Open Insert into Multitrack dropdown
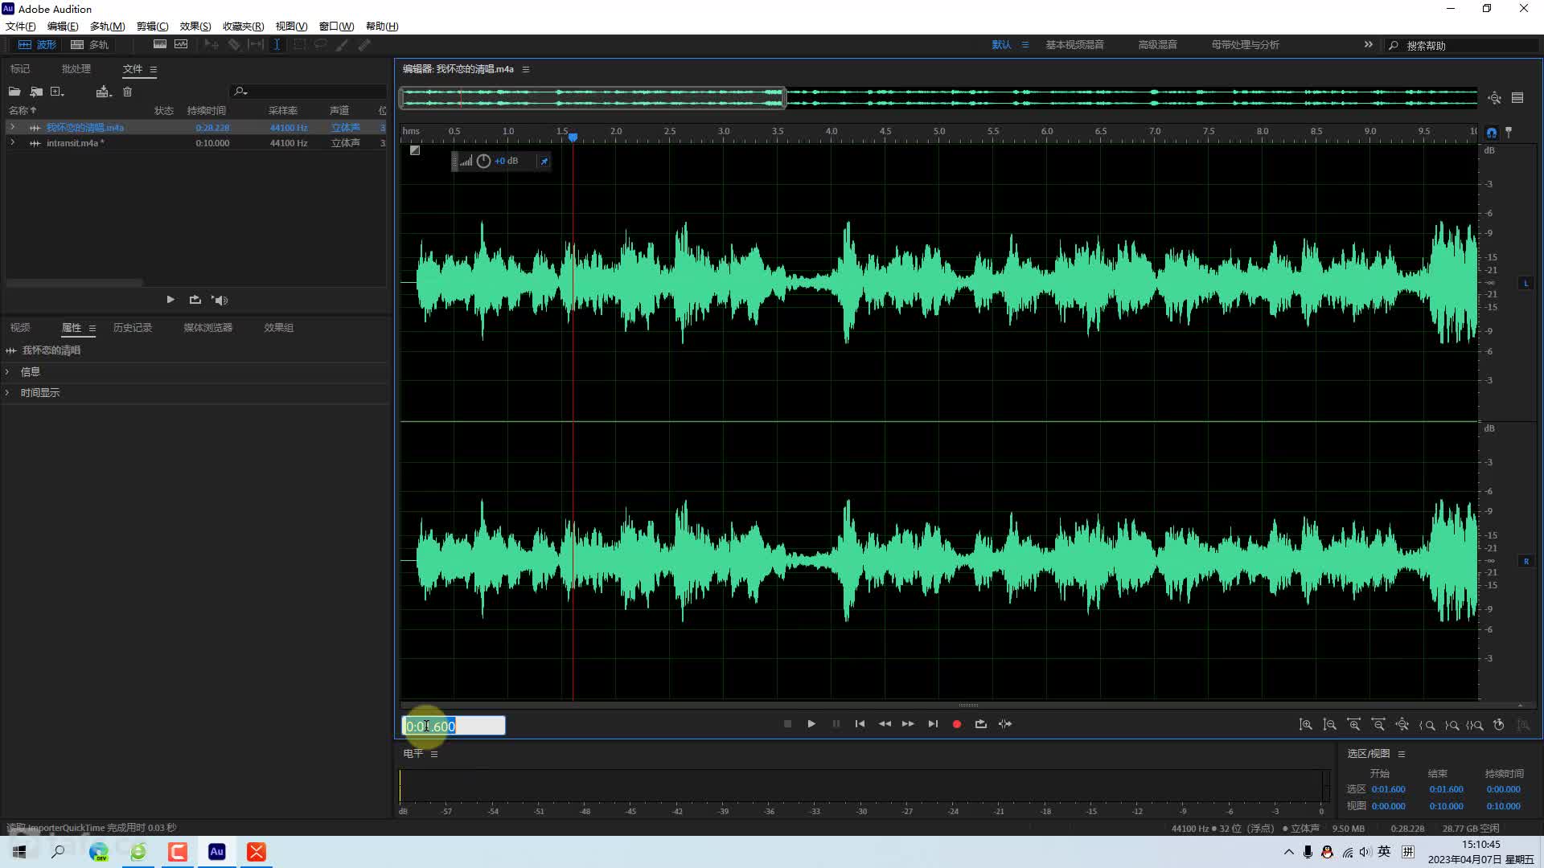 coord(104,92)
